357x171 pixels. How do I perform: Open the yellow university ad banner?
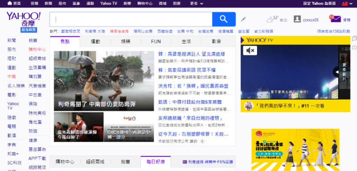[x=295, y=150]
